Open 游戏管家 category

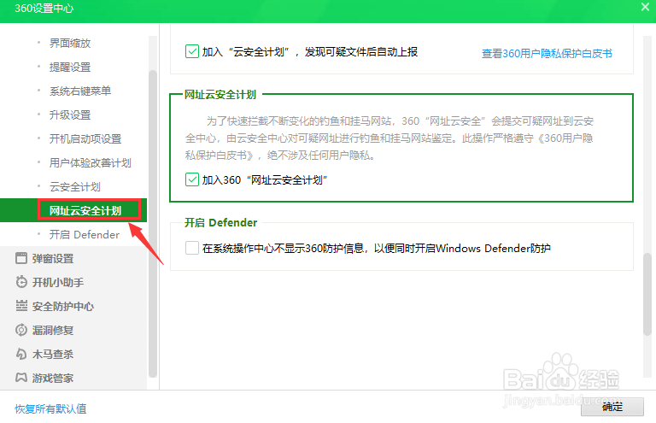(x=53, y=378)
